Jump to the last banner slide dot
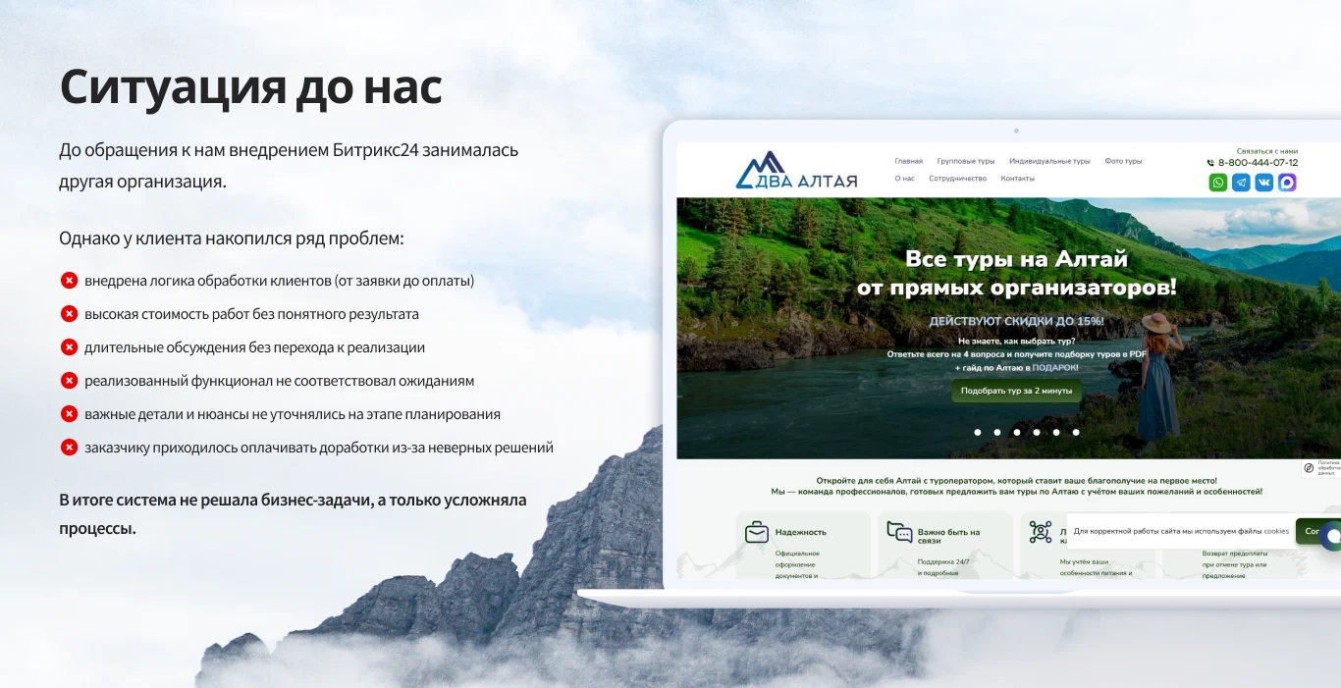 tap(1076, 432)
